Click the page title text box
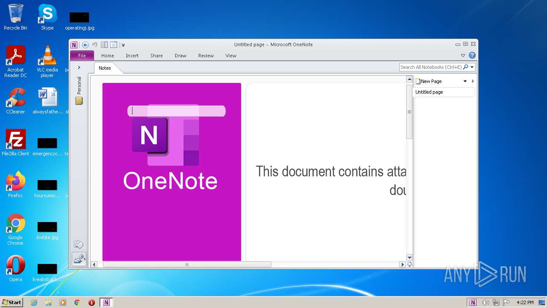Screen dimensions: 547x308 tap(176, 111)
